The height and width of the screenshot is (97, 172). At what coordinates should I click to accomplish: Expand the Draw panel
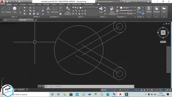[x=14, y=17]
